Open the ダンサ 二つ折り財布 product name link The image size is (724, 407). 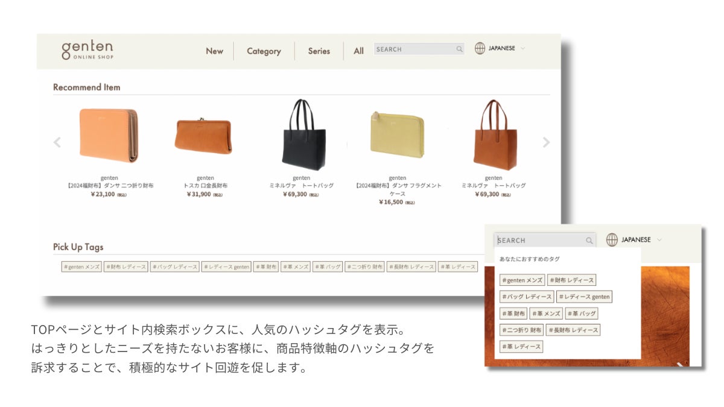110,186
